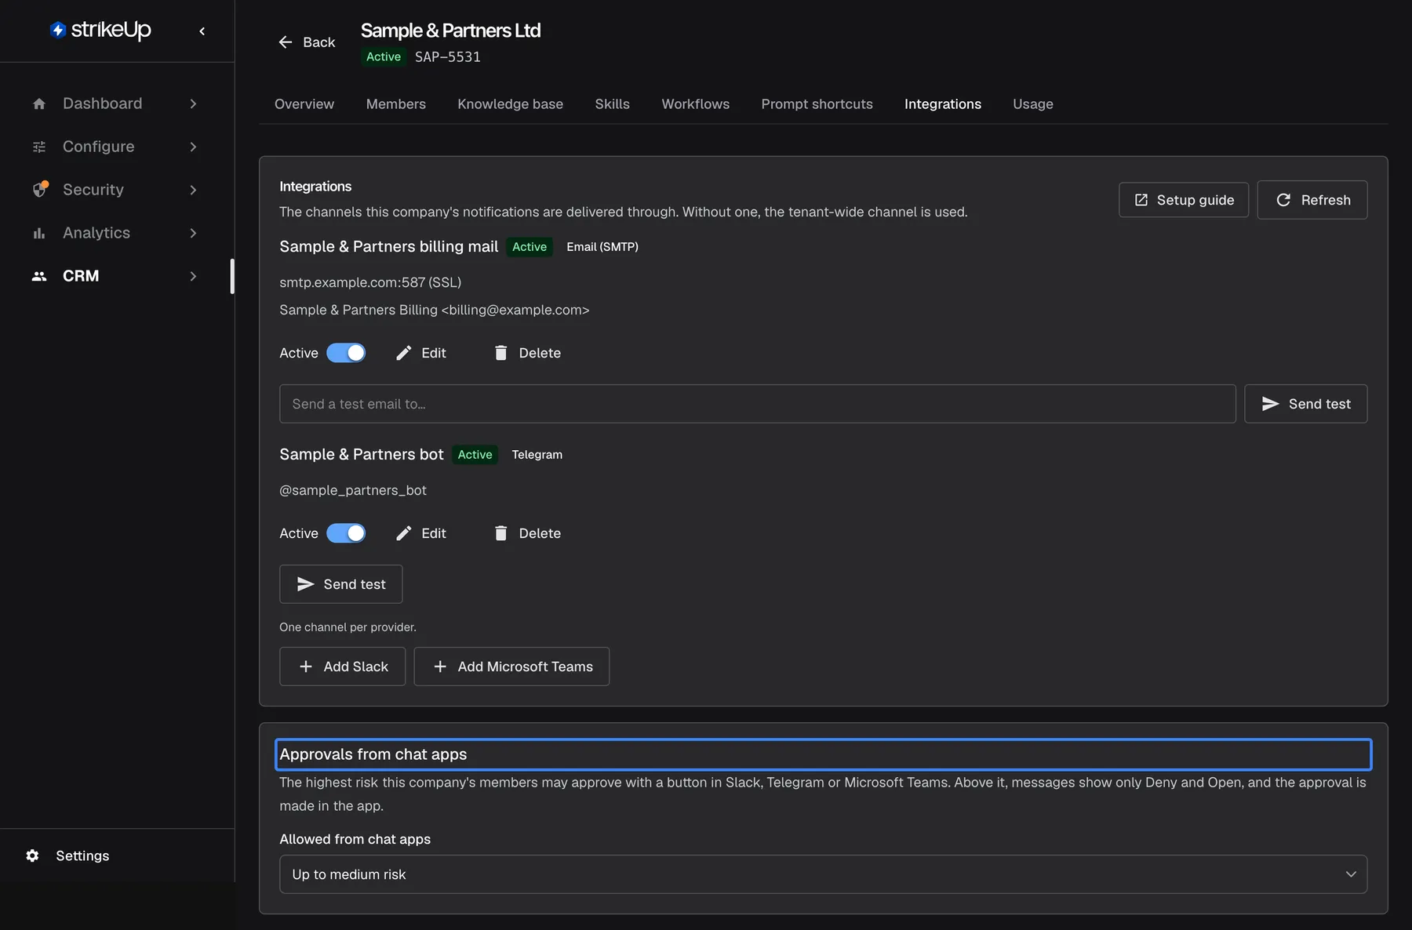Click the trash icon for Sample & Partners bot
The height and width of the screenshot is (930, 1412).
click(x=500, y=533)
